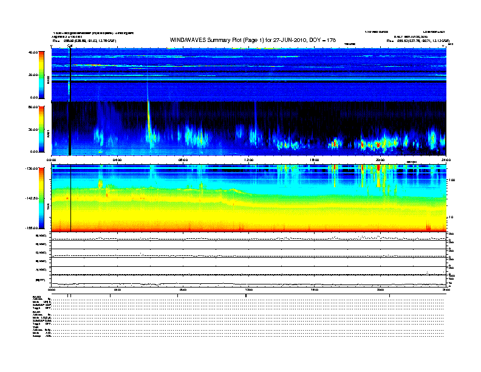Click the TNR axis label beside its color bar
The image size is (481, 372).
(x=48, y=208)
